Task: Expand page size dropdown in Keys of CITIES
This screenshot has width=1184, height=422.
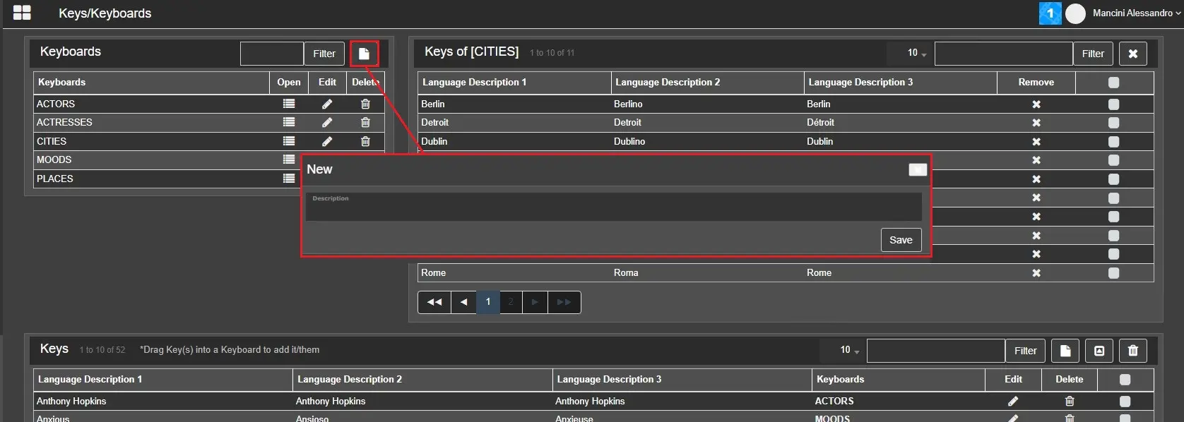Action: tap(916, 53)
